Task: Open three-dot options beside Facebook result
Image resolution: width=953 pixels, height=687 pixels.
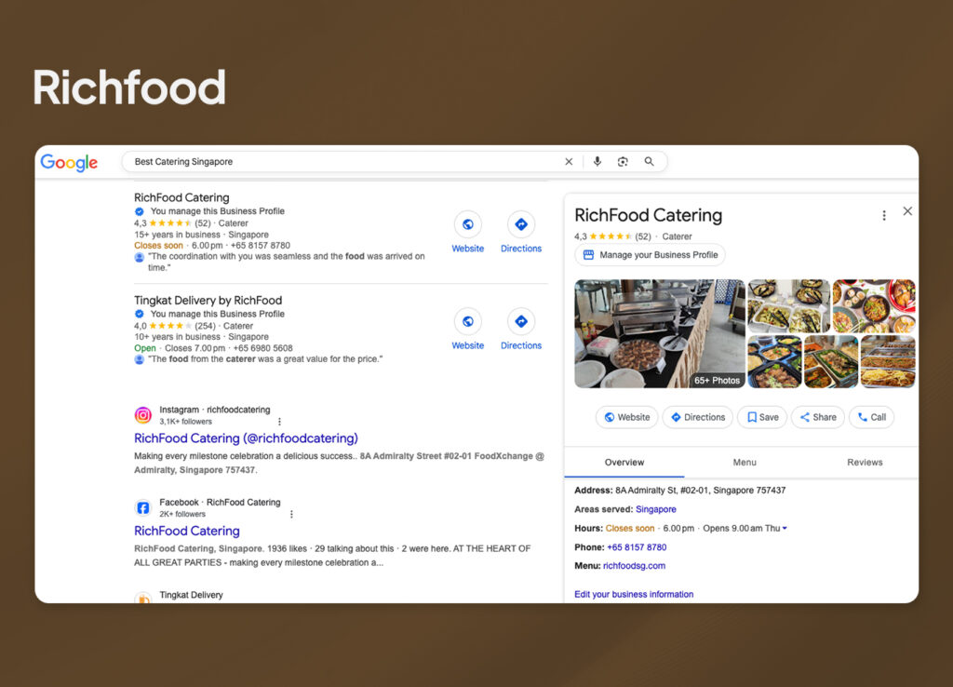Action: [291, 514]
